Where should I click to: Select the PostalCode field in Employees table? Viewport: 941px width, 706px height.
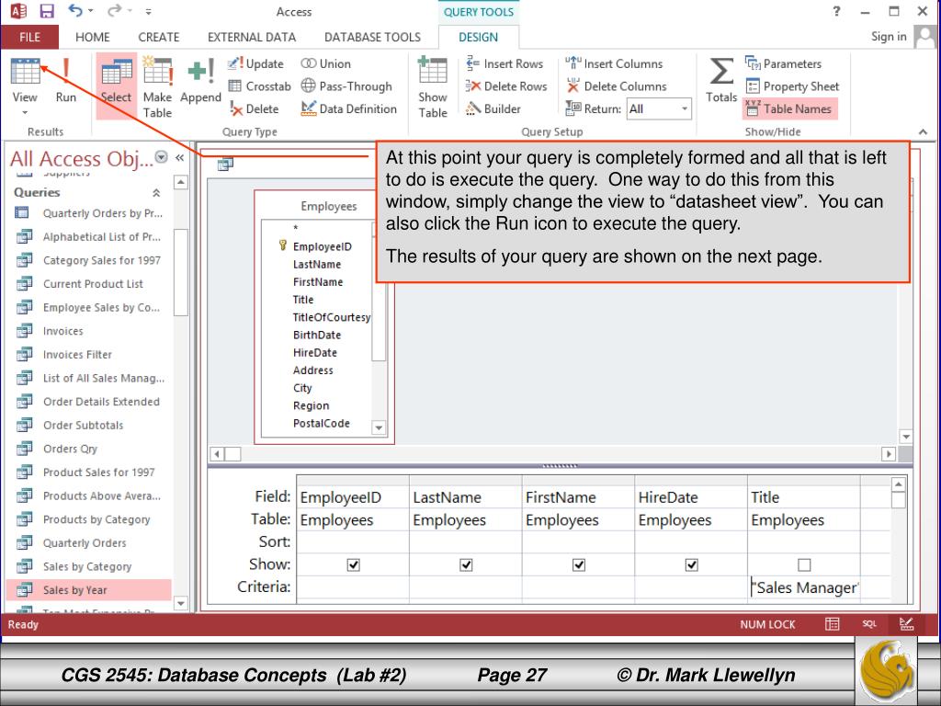[321, 423]
